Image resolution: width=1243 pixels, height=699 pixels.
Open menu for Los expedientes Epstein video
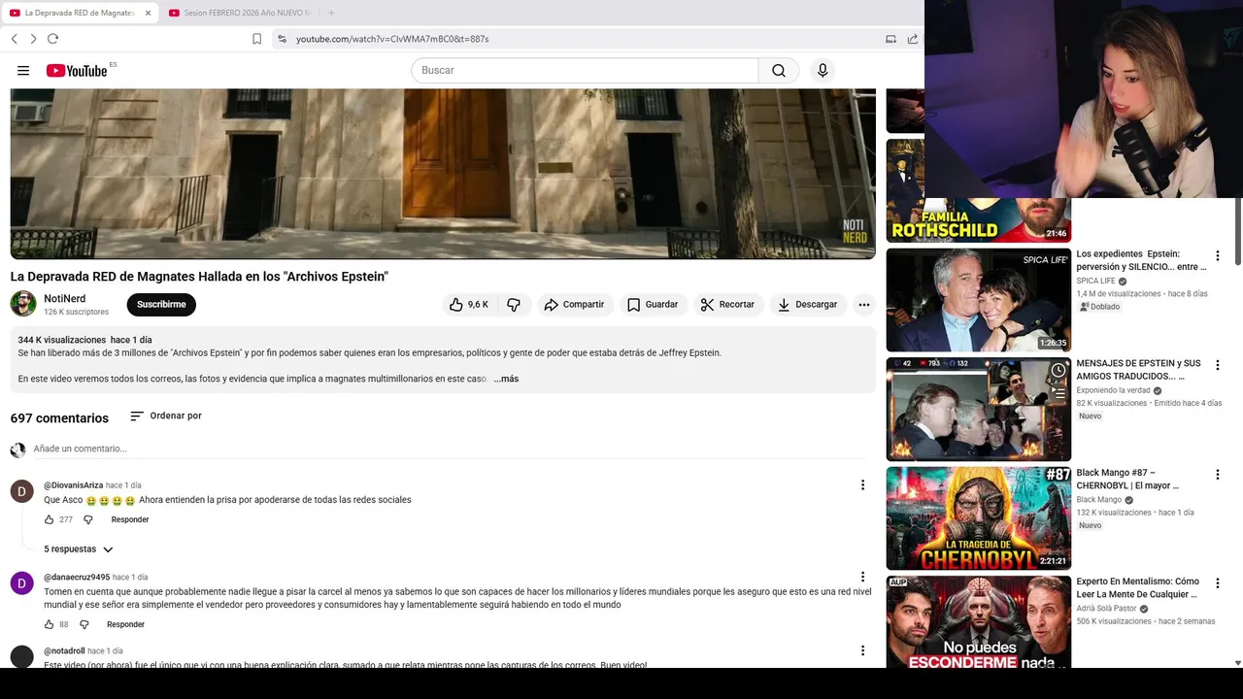point(1217,256)
